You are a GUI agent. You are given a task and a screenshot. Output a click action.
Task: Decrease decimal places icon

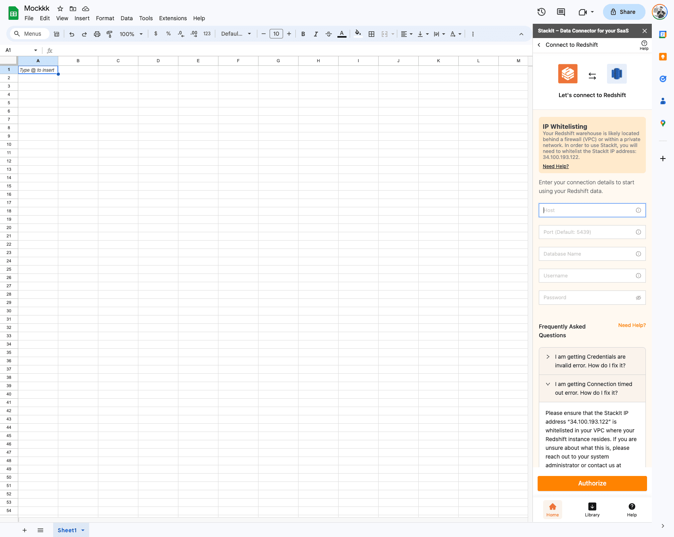181,34
